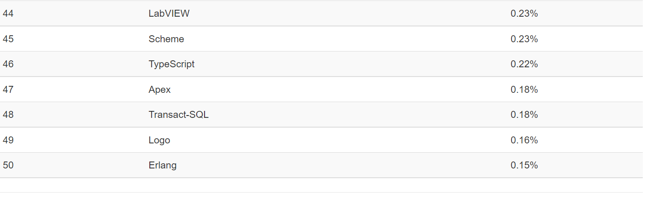Screen dimensions: 653x200
Task: Select the LabVIEW language name
Action: (169, 13)
